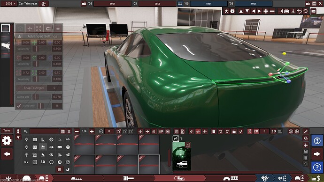Switch to 3D placement mode in toolbar
Viewport: 324px width, 182px height.
[x=274, y=131]
